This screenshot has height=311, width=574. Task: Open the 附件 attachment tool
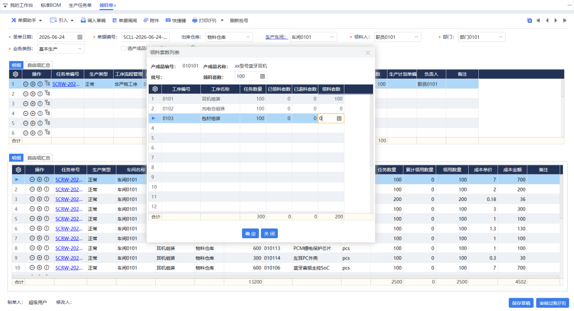(151, 21)
